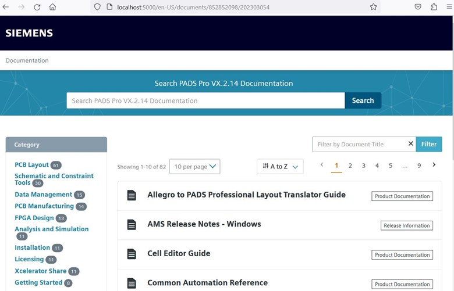Go to page 4 of results

(x=377, y=166)
